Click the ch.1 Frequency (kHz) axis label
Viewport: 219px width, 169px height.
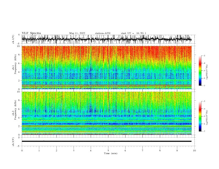coord(14,64)
